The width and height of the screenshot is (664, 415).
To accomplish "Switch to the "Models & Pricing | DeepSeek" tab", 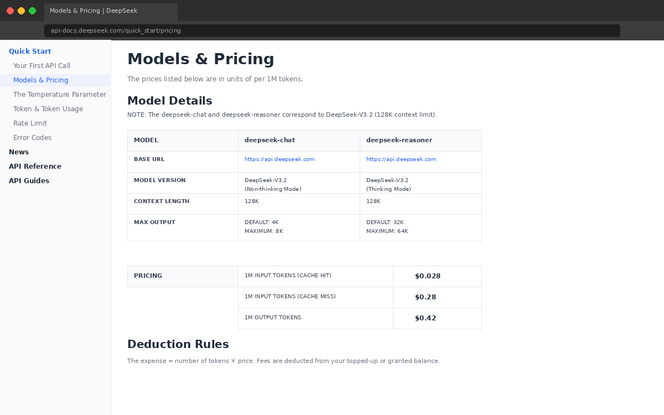I will click(x=93, y=10).
